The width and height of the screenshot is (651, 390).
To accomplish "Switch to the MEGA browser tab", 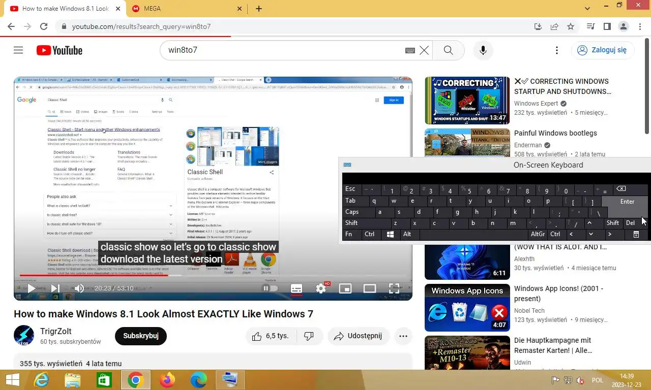I will coord(187,9).
